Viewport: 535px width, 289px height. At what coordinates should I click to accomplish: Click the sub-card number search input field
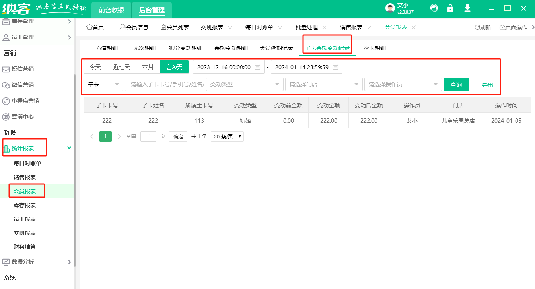tap(165, 84)
